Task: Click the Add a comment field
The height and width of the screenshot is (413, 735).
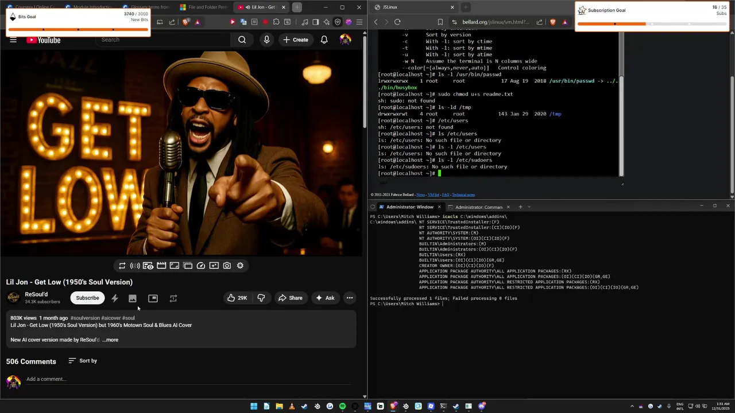Action: point(46,379)
